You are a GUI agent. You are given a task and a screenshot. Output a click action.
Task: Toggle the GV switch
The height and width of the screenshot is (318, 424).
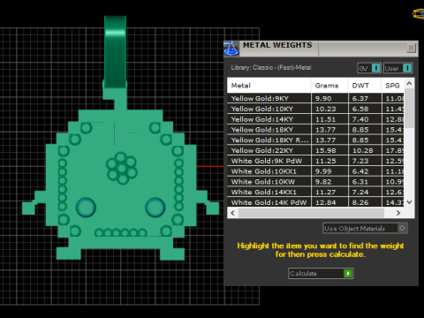pyautogui.click(x=369, y=68)
